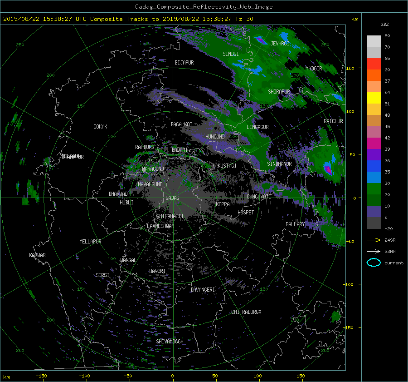The height and width of the screenshot is (382, 408).
Task: Pick the magenta swatch between 42 and 39 dBZ
Action: pos(374,143)
